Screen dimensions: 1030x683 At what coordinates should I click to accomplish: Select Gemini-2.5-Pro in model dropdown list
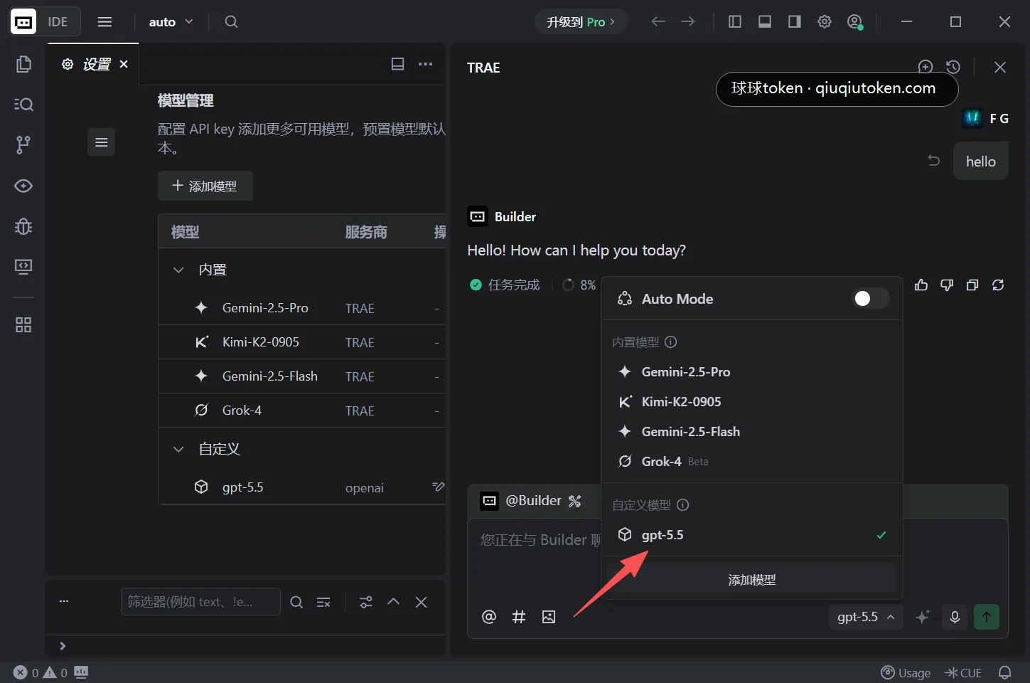pyautogui.click(x=752, y=372)
